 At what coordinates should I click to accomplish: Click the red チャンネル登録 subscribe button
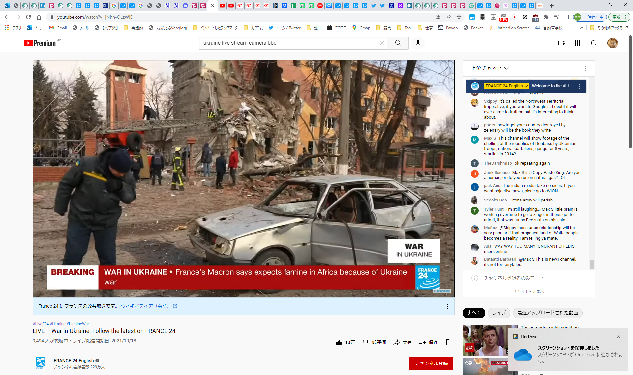click(x=431, y=363)
